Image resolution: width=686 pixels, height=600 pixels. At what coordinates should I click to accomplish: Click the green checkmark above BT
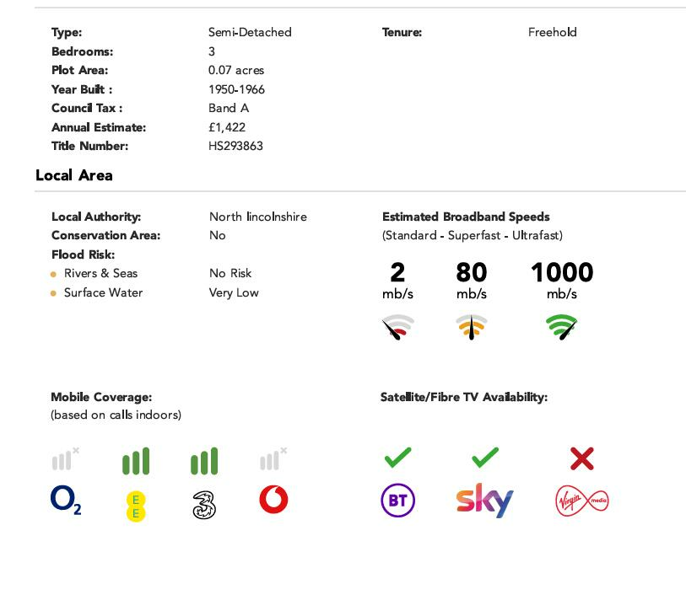click(397, 457)
